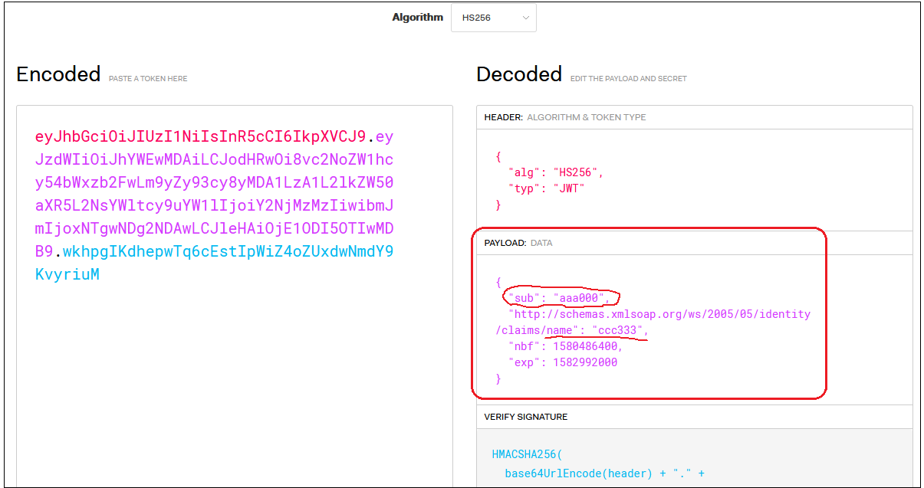924x488 pixels.
Task: Click the "ccc333" name claim value
Action: [x=619, y=330]
